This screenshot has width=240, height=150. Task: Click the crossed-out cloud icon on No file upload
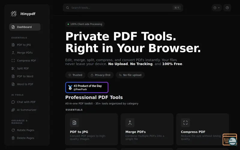pyautogui.click(x=120, y=75)
